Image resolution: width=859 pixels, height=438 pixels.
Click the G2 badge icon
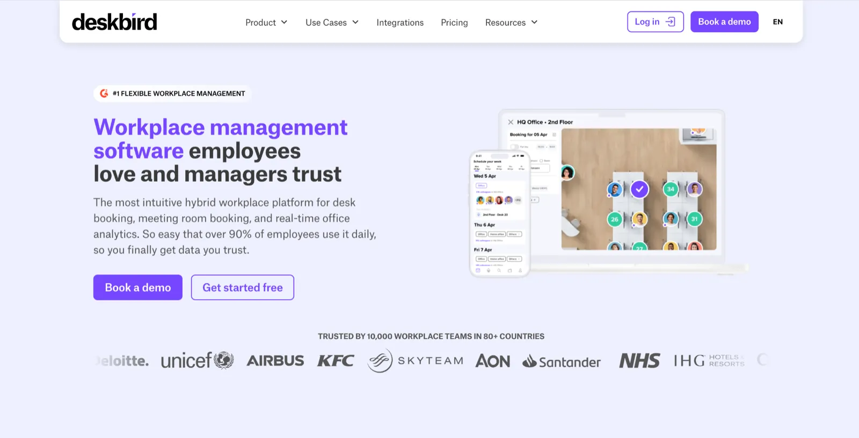click(x=104, y=93)
